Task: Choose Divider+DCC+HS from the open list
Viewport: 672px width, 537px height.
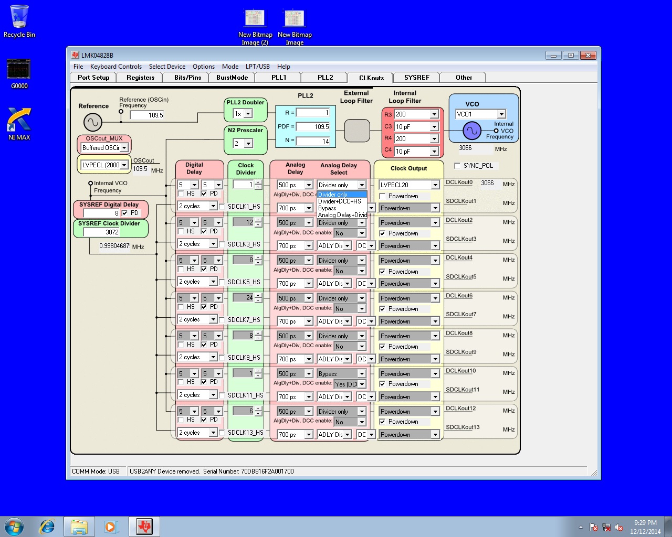Action: (341, 201)
